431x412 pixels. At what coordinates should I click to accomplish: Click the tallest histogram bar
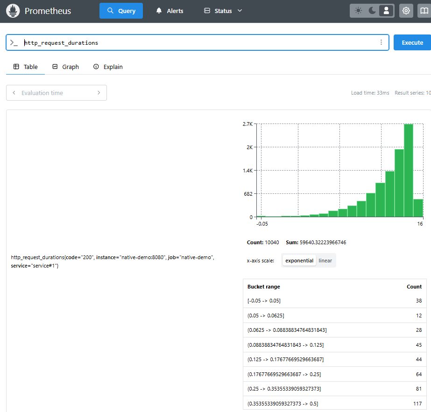tap(409, 170)
